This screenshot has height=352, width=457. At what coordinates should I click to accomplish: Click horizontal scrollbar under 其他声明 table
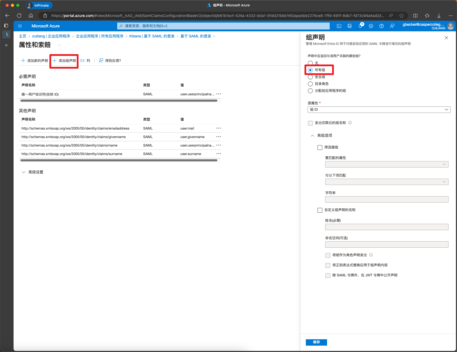coord(119,160)
